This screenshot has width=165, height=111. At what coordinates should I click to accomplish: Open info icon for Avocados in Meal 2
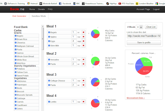(x=49, y=60)
